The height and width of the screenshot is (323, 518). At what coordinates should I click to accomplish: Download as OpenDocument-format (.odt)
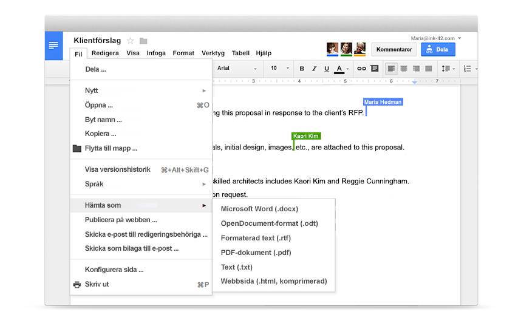pyautogui.click(x=274, y=223)
